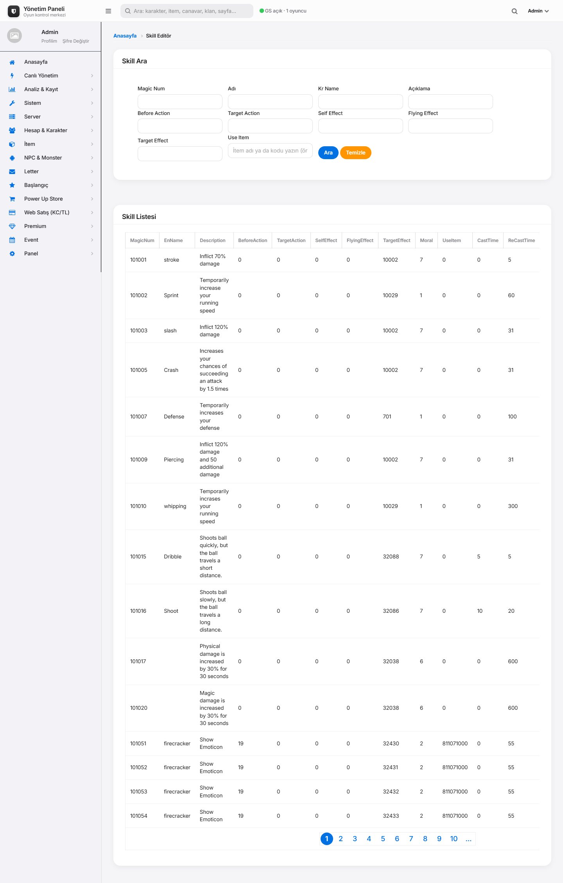
Task: Open the Server menu item
Action: (x=50, y=117)
